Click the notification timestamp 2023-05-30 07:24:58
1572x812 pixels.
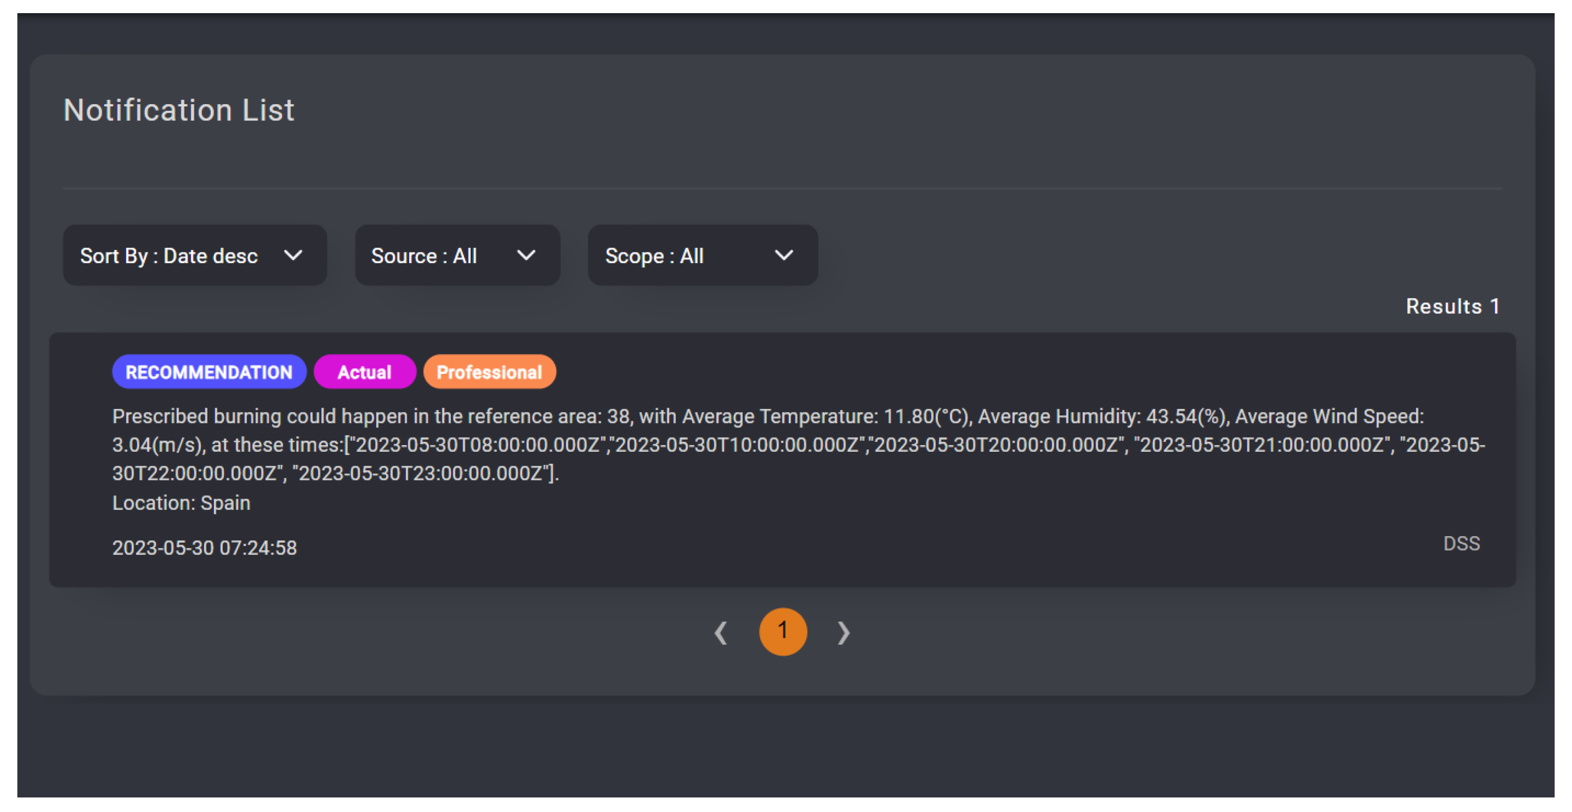pos(205,547)
